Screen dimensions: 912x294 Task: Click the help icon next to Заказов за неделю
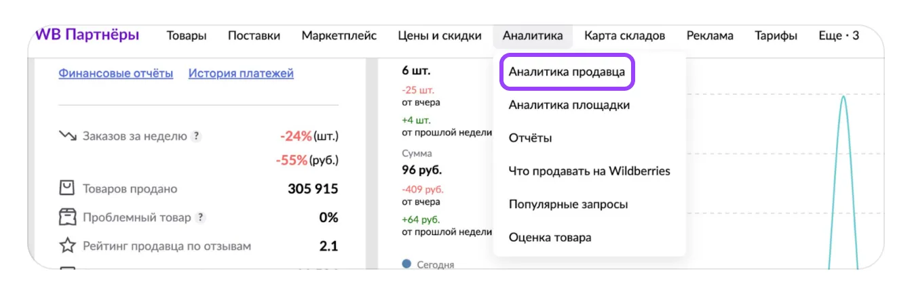196,136
